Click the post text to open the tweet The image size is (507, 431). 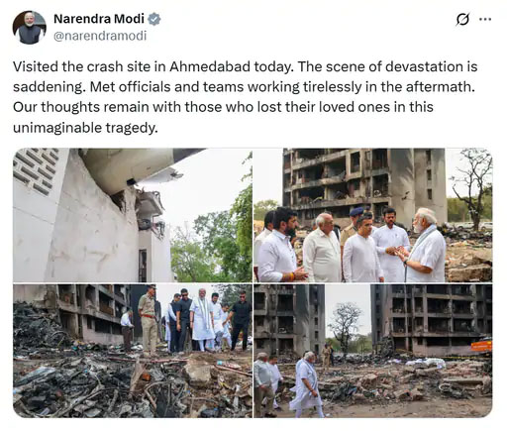(x=245, y=97)
